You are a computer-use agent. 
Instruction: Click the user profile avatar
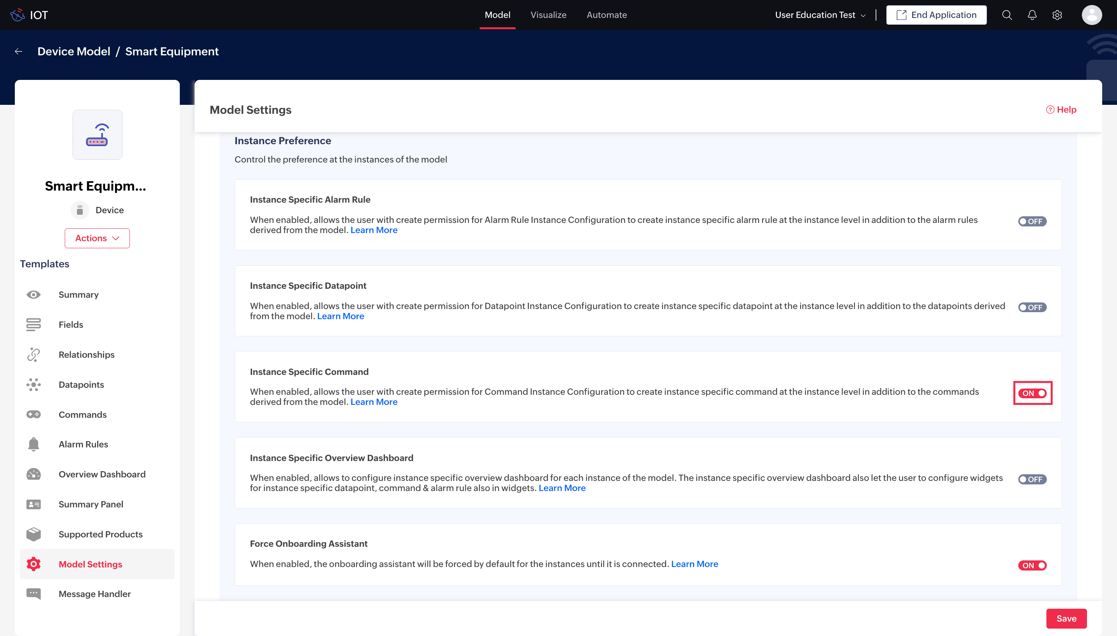pos(1091,15)
